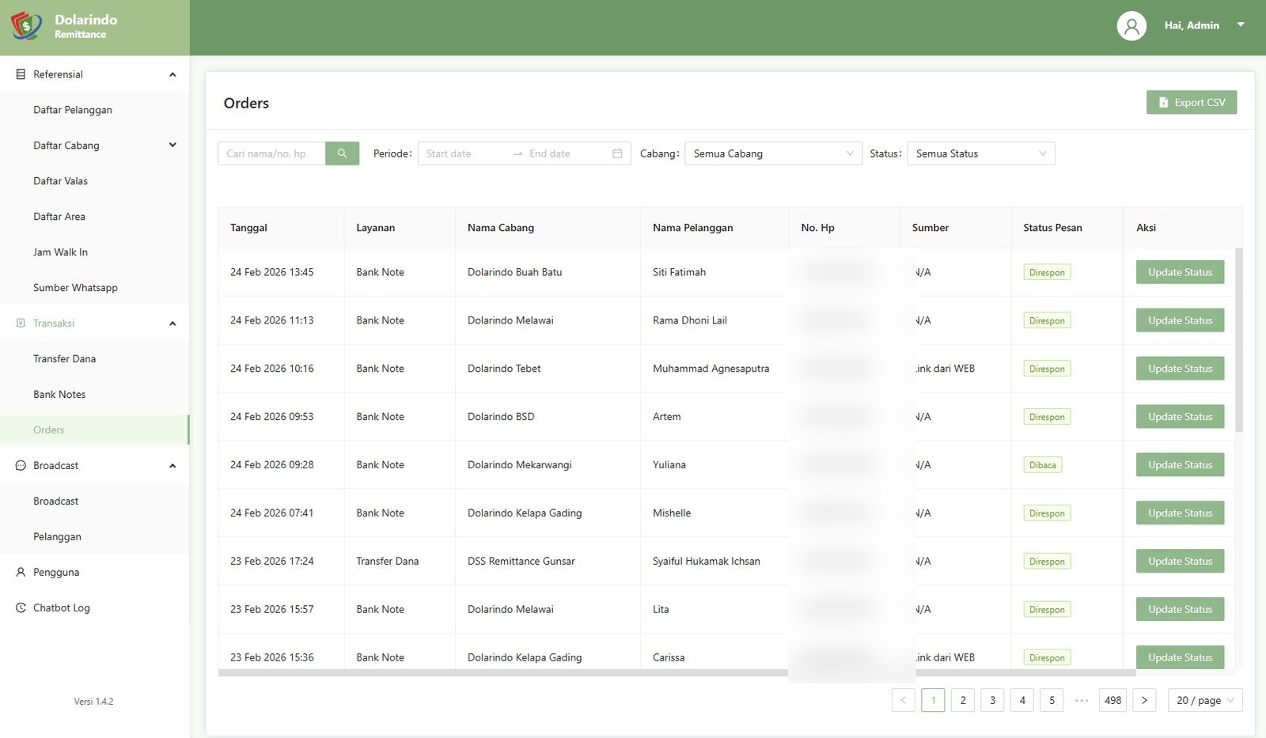Select current page 1 button
Image resolution: width=1266 pixels, height=738 pixels.
click(933, 700)
